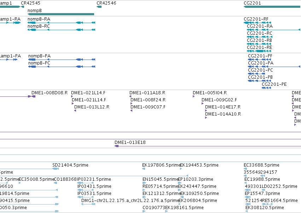Click the 355649294157 EST label
301x213 pixels.
pos(260,172)
